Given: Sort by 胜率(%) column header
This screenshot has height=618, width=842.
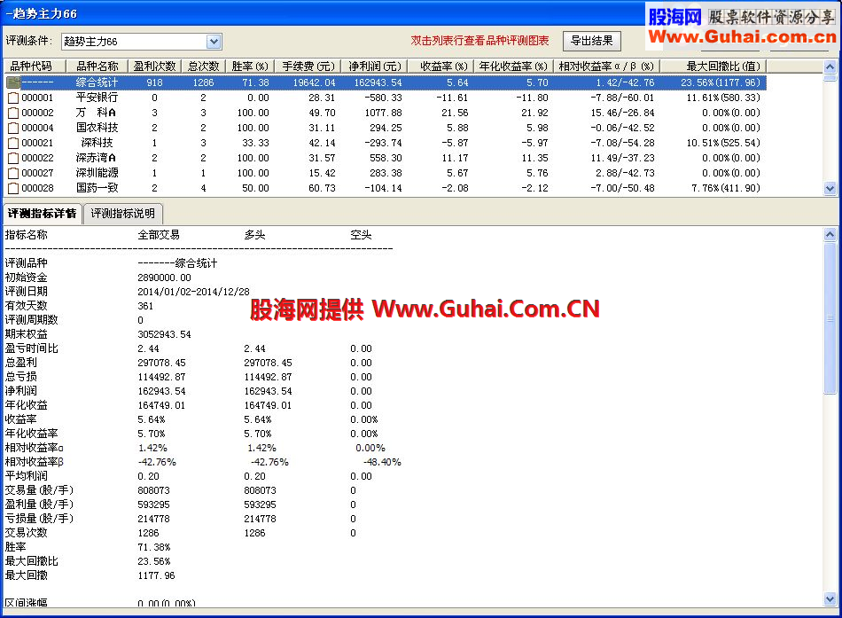Looking at the screenshot, I should pyautogui.click(x=250, y=66).
